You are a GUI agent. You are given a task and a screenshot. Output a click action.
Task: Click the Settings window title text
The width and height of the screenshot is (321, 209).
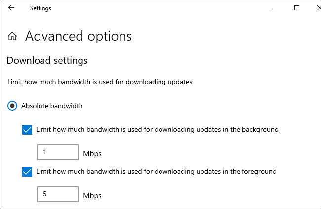click(x=40, y=8)
